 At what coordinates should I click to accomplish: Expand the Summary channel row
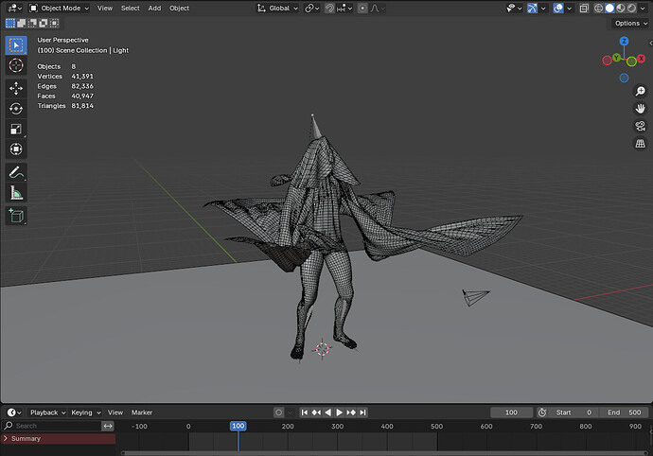coord(6,439)
